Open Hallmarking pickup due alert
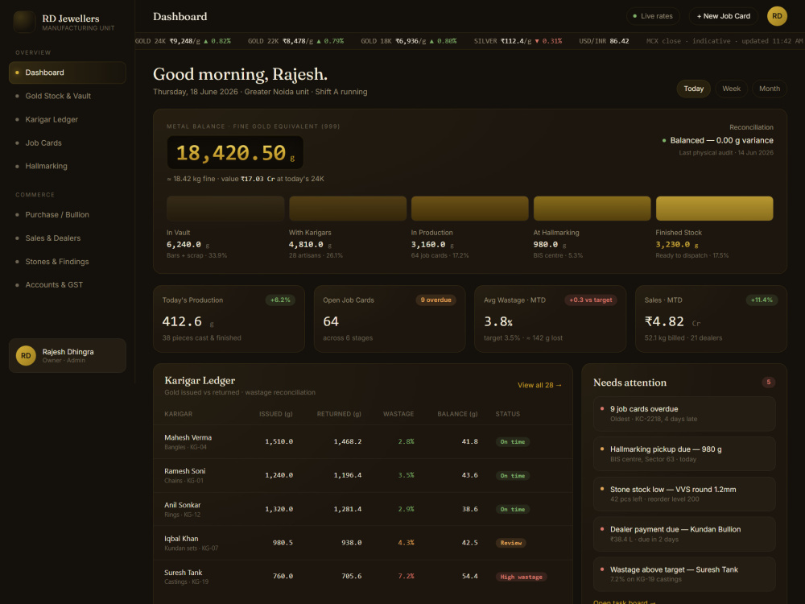Screen dimensions: 805x604 click(x=683, y=454)
